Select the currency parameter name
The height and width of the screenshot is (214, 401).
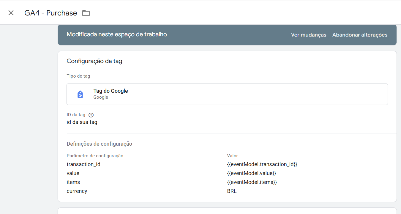(x=77, y=191)
